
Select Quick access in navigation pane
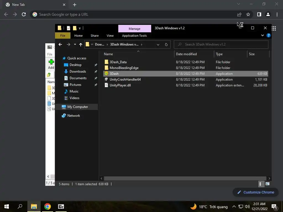(x=77, y=58)
